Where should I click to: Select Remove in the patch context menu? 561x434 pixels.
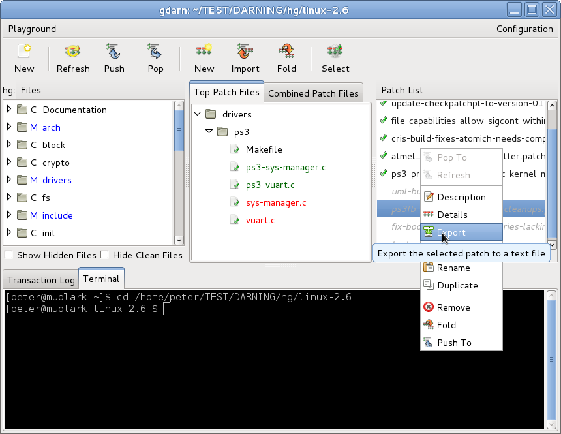pyautogui.click(x=453, y=307)
